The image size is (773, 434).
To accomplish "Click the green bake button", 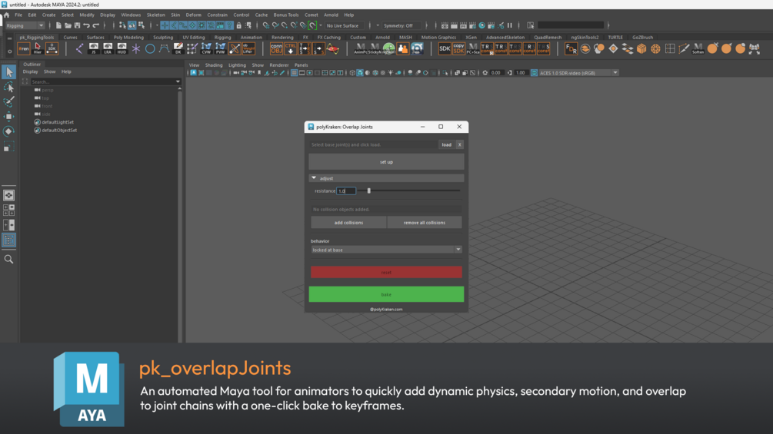I will pos(386,294).
